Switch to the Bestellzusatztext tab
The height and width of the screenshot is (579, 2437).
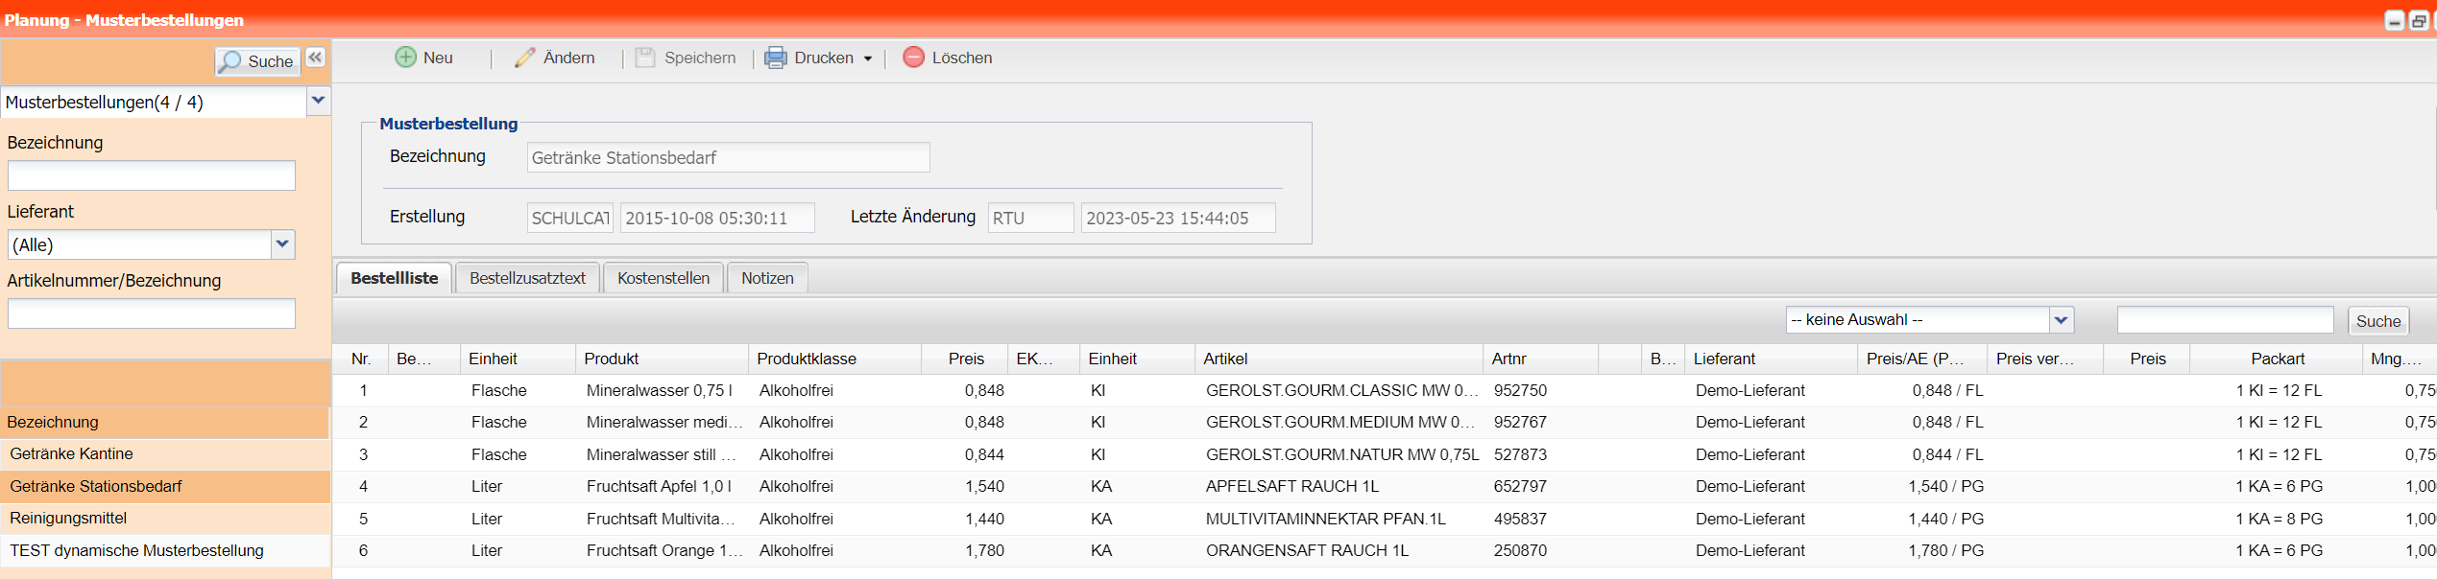(527, 278)
